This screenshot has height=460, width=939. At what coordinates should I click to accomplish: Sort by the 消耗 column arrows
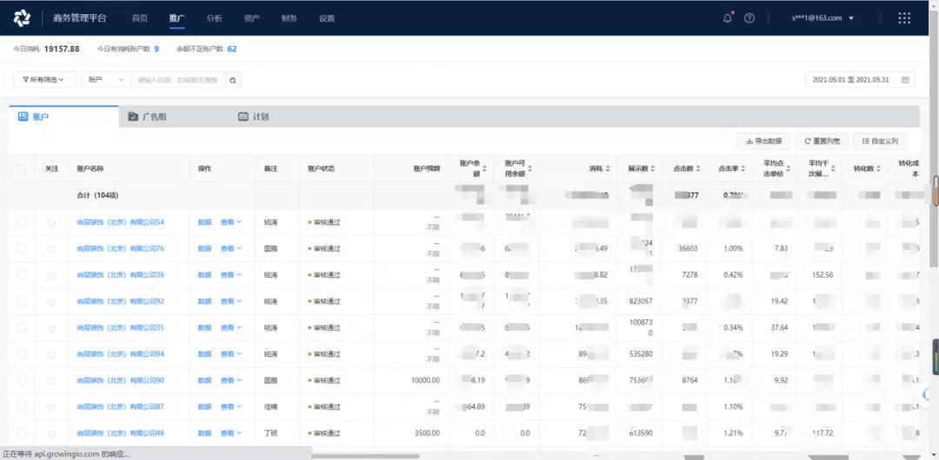click(608, 169)
